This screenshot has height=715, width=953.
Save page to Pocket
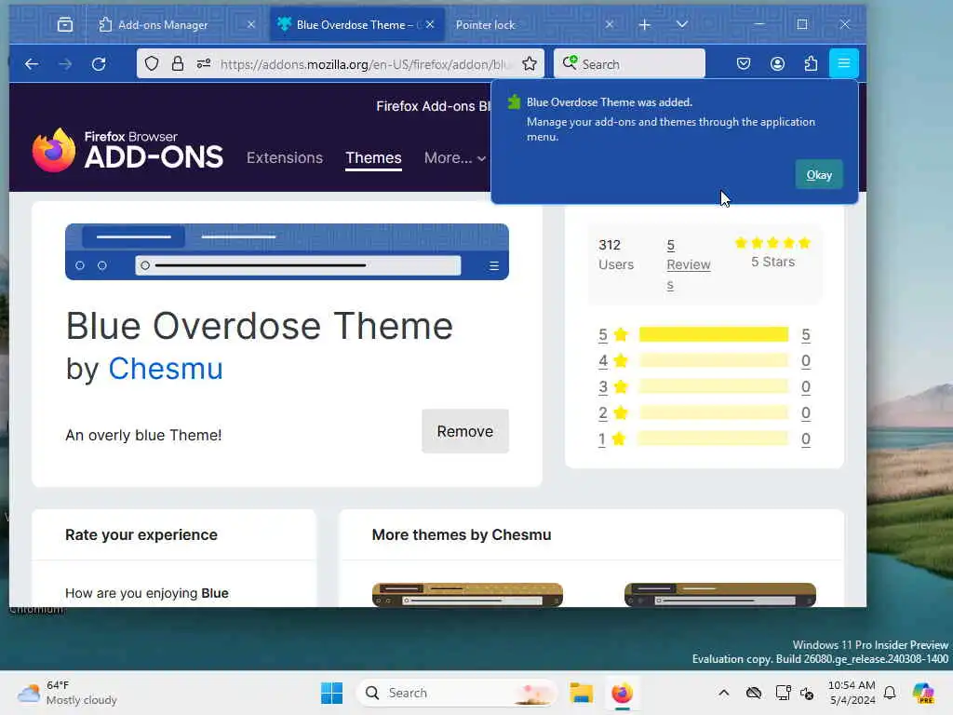pos(744,64)
